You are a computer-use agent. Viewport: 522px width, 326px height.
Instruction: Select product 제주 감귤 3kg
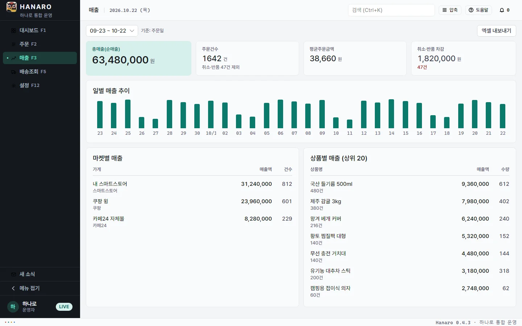[410, 204]
